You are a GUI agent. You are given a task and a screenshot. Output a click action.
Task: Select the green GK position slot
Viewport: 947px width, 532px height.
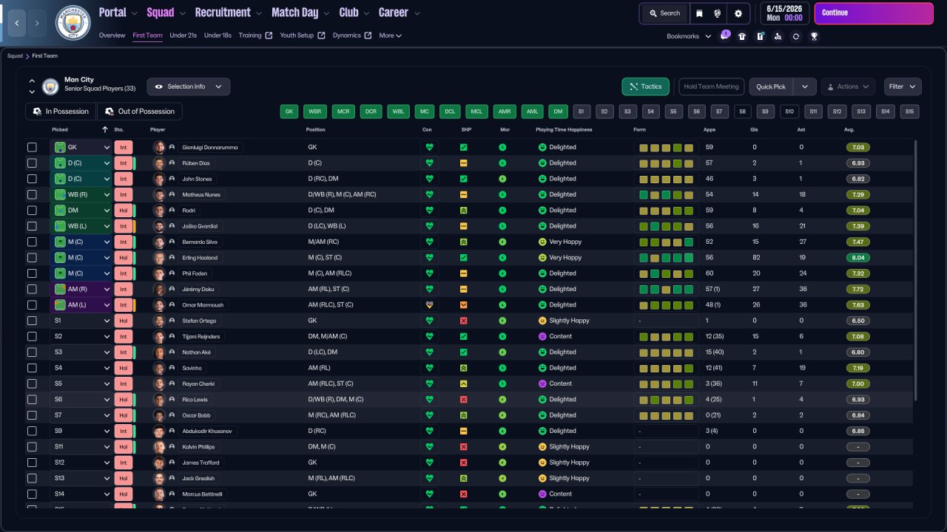[289, 112]
